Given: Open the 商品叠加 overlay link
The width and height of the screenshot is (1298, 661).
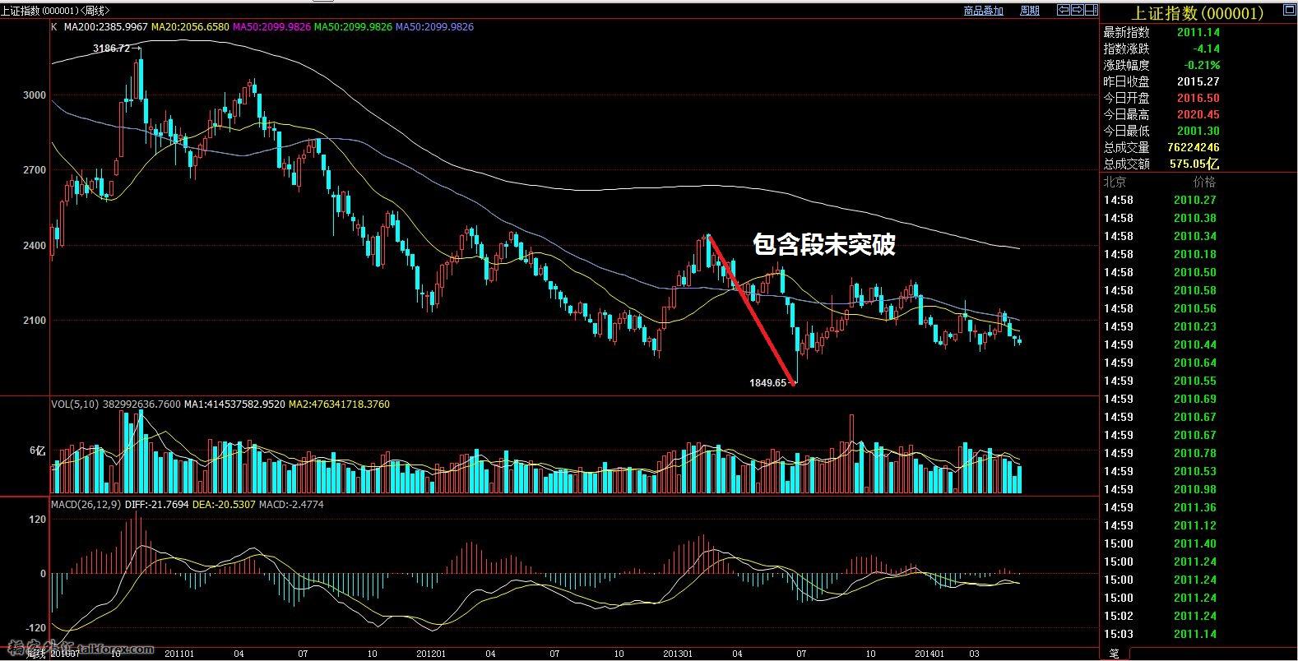Looking at the screenshot, I should [x=984, y=11].
